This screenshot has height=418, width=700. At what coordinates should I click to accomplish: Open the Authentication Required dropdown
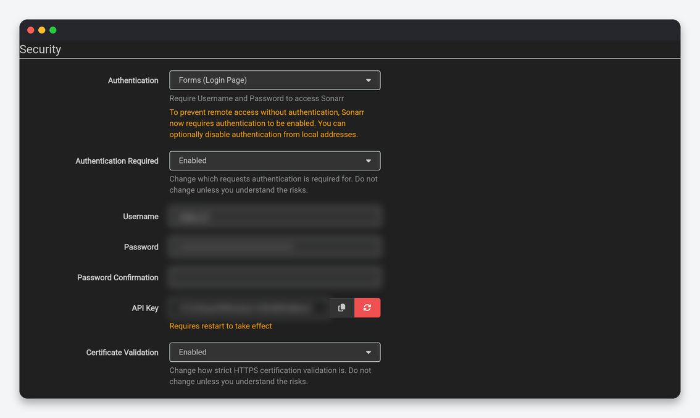pos(275,161)
